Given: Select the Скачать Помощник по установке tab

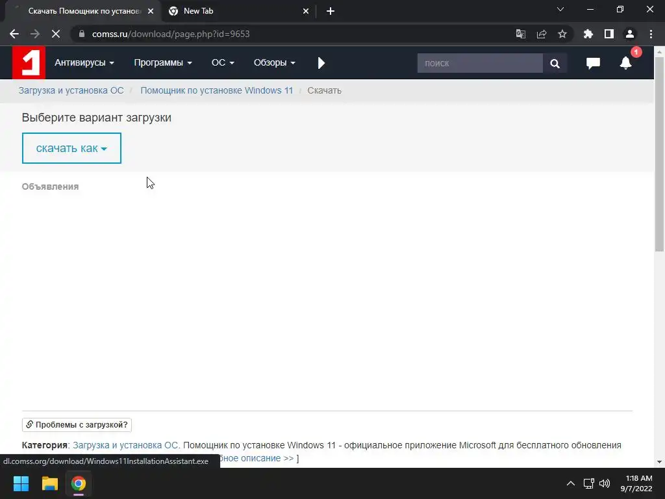Looking at the screenshot, I should [83, 11].
